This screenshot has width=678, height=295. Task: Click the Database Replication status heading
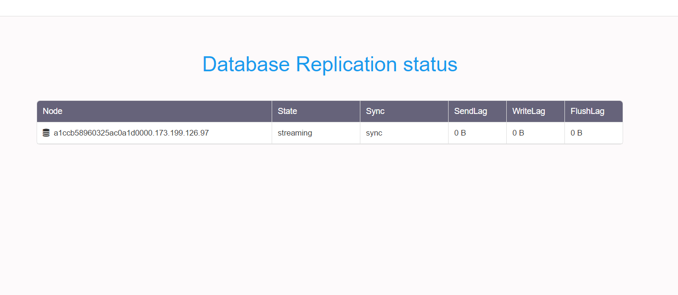pos(330,64)
